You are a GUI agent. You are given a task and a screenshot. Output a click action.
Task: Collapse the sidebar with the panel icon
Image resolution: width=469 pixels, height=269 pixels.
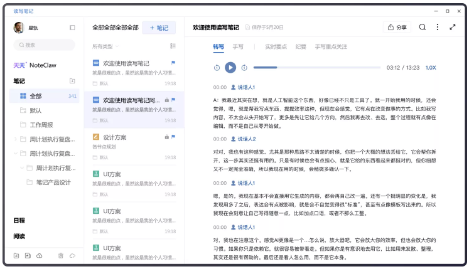(72, 28)
